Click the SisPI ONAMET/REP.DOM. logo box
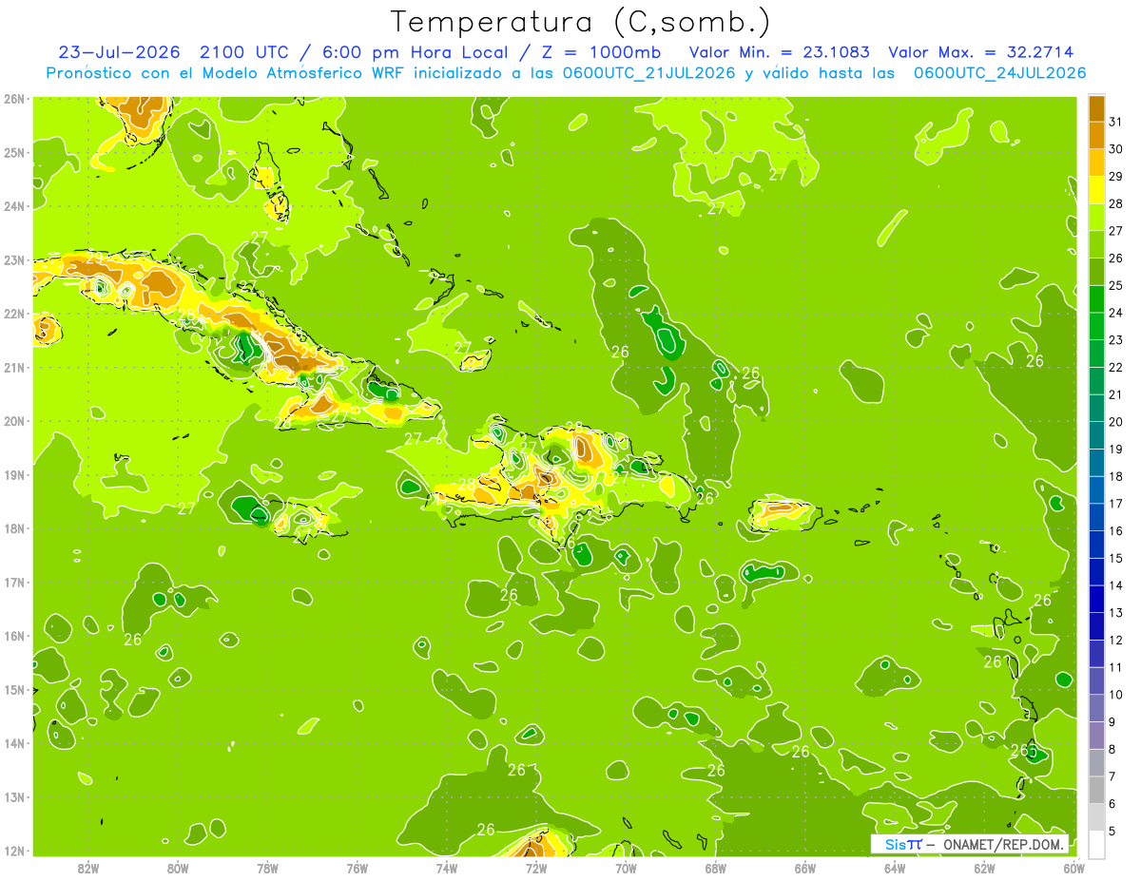The image size is (1141, 881). 970,844
